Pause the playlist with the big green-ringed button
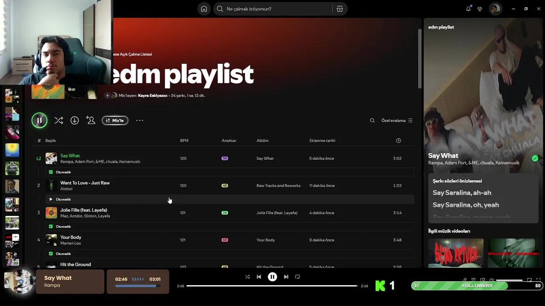The image size is (545, 306). [39, 121]
